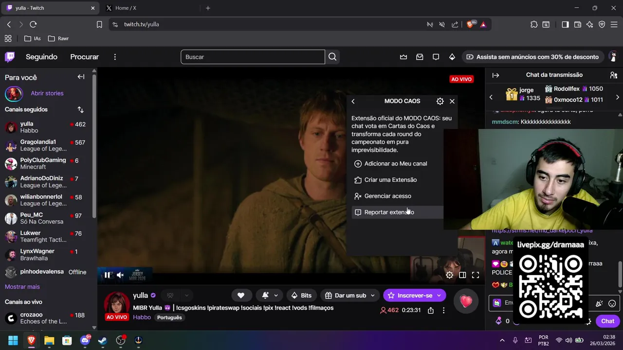Expand the dropdown next to yulla's name

(186, 296)
